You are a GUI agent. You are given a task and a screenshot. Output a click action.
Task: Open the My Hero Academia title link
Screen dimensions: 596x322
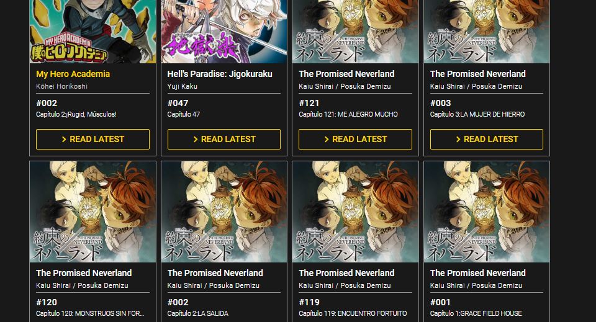pos(73,74)
